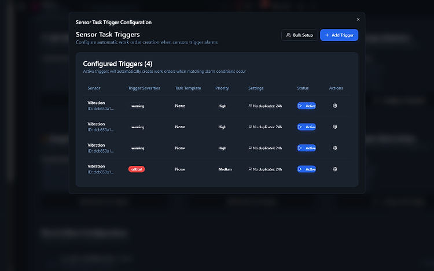Click Vibration sensor name in critical row
This screenshot has width=434, height=271.
pos(96,166)
